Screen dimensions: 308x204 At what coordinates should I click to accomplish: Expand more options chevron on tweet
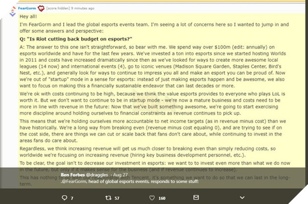[242, 198]
